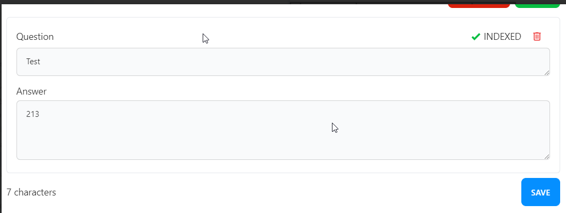The width and height of the screenshot is (566, 213).
Task: Click the word Test in Question field
Action: (33, 62)
